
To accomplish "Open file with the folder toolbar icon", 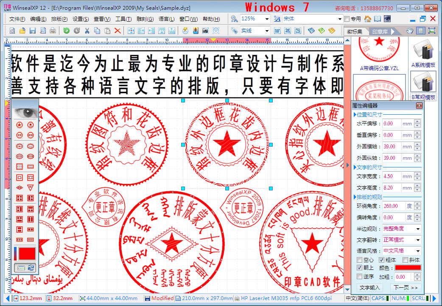I will tap(22, 31).
